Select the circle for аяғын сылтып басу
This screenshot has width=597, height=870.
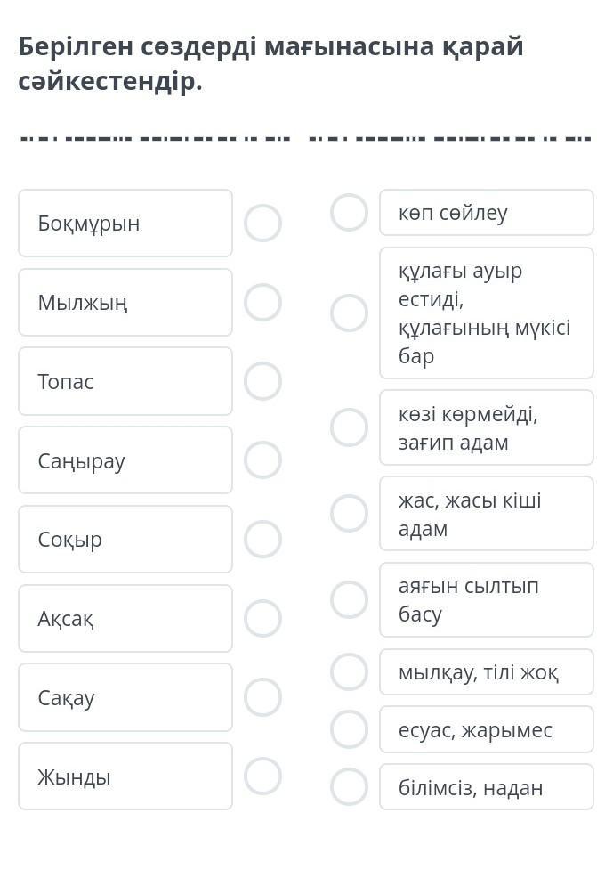[x=349, y=600]
